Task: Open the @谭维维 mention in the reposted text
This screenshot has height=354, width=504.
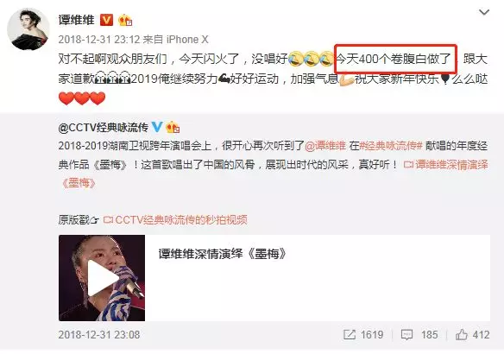Action: click(x=325, y=146)
